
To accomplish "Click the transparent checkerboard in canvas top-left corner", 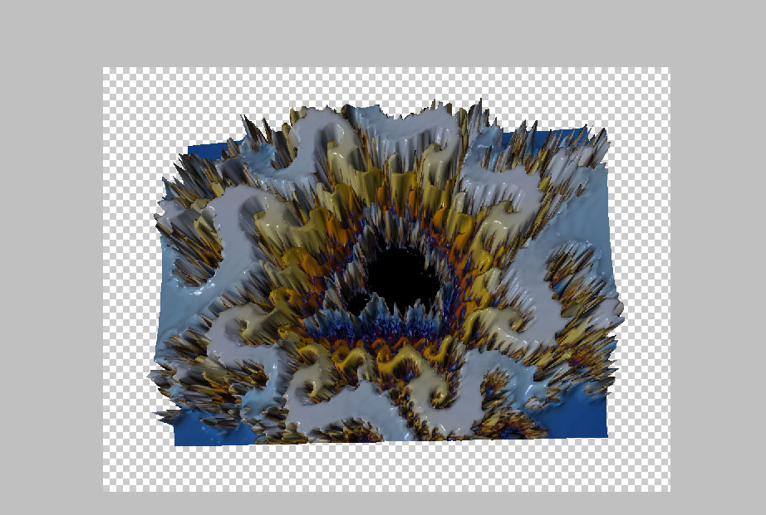I will coord(125,87).
